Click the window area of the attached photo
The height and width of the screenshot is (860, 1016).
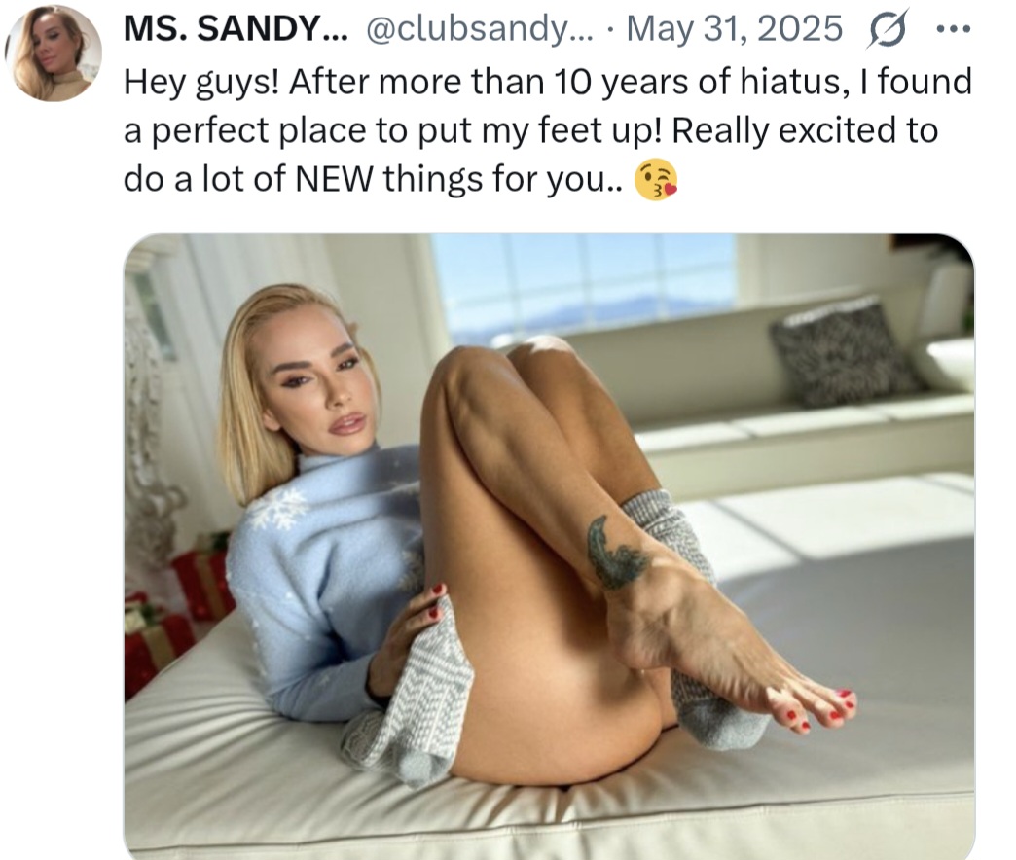pos(583,285)
